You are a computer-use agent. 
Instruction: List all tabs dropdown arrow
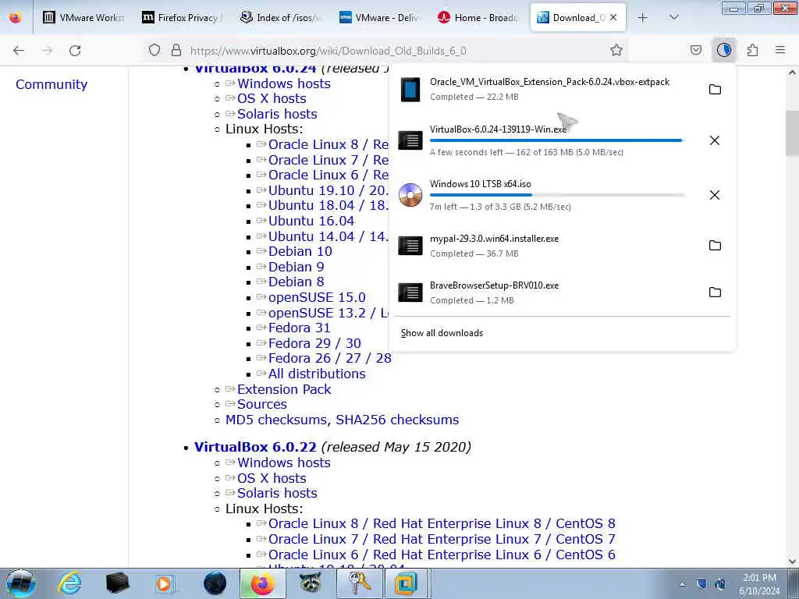(x=673, y=18)
